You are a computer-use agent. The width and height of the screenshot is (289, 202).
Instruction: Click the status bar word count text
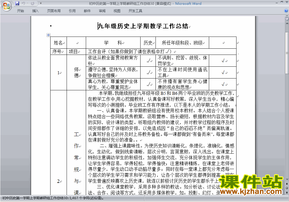click(53, 198)
